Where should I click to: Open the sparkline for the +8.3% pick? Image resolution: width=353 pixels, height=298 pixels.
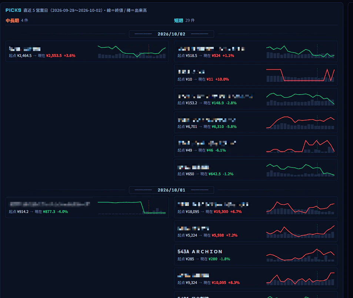300,278
